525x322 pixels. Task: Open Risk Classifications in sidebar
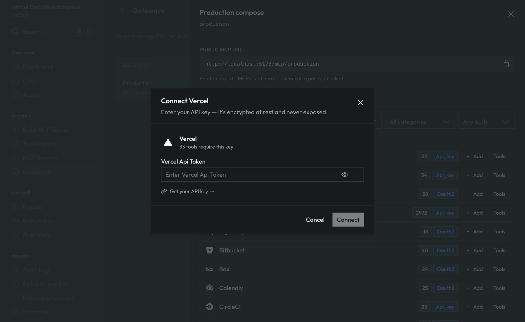tap(48, 298)
